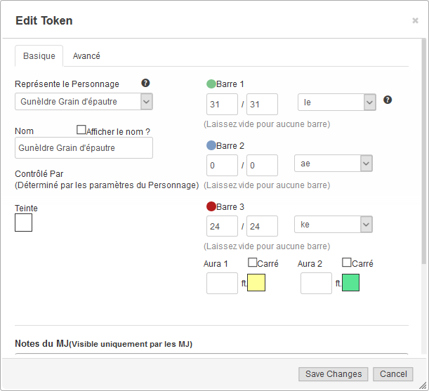Screen dimensions: 429x391
Task: Click the blue Barre 2 color dot
Action: tap(211, 146)
